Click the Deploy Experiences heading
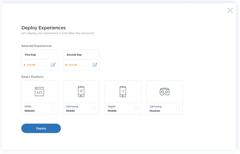240x154 pixels. [x=43, y=28]
